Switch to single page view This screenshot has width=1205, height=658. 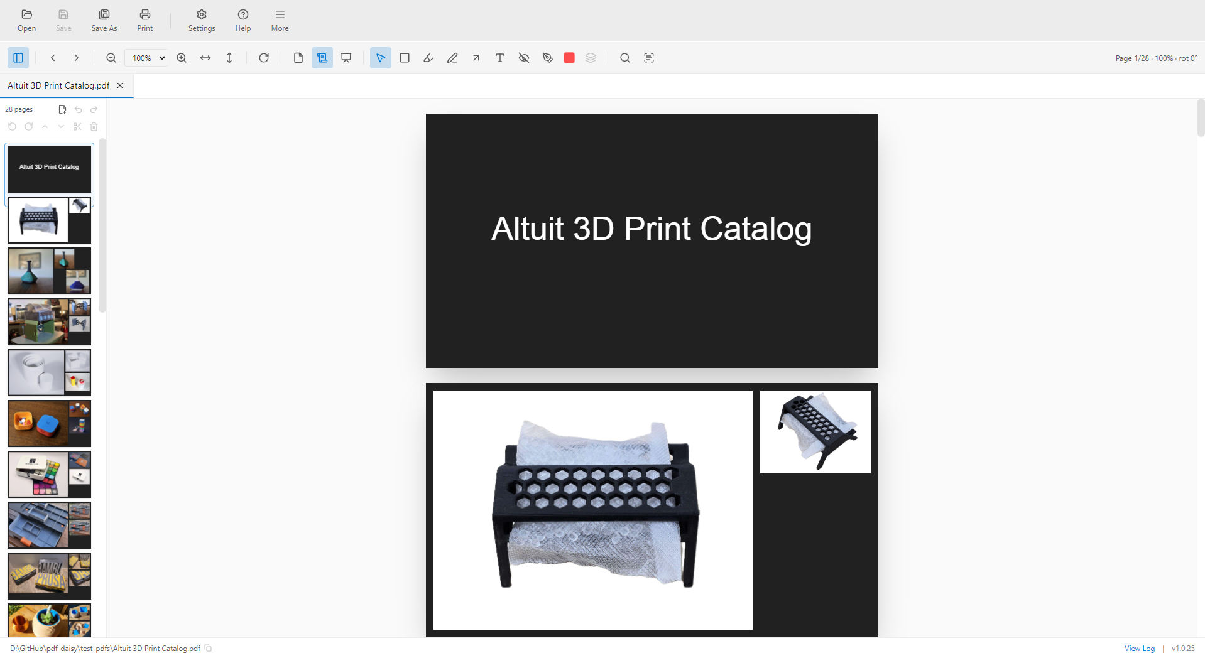pos(298,58)
